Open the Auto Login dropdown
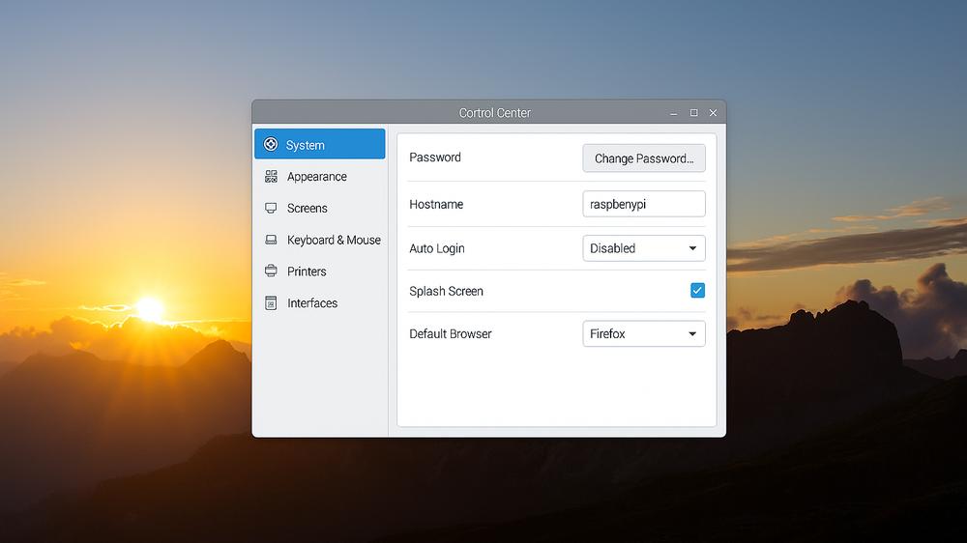 coord(643,248)
